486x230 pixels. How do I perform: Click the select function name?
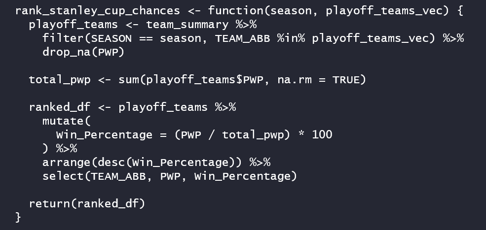coord(63,175)
